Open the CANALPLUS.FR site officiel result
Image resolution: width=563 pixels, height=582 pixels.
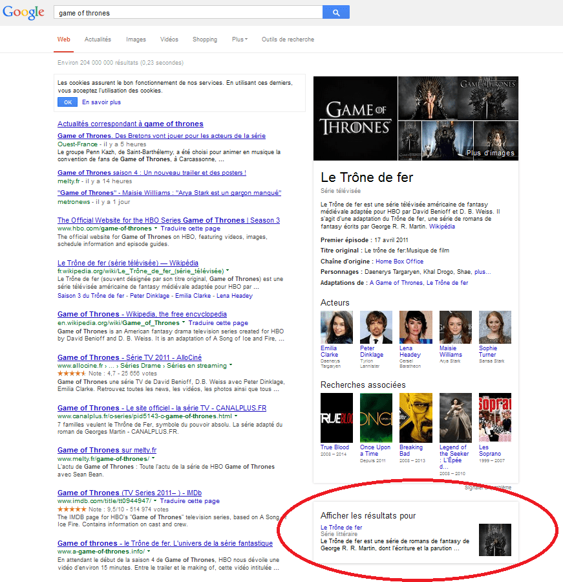[162, 408]
